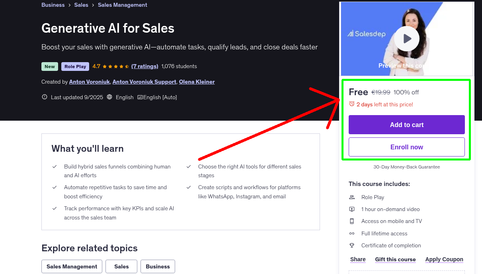482x274 pixels.
Task: Click the Last updated 9/2025 text
Action: click(77, 97)
